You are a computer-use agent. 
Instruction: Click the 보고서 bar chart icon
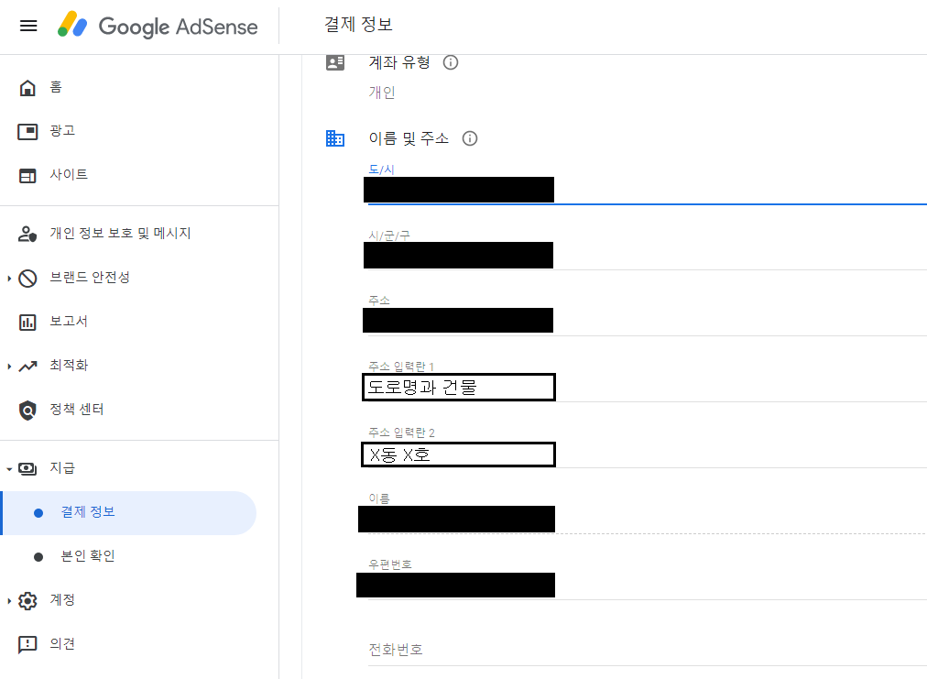pyautogui.click(x=27, y=323)
